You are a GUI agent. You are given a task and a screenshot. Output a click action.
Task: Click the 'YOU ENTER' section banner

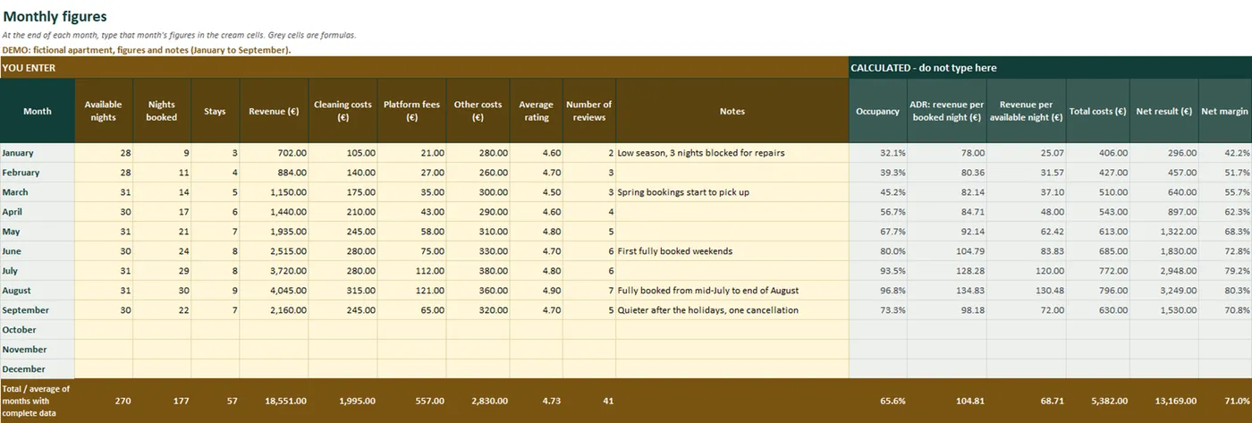click(424, 67)
